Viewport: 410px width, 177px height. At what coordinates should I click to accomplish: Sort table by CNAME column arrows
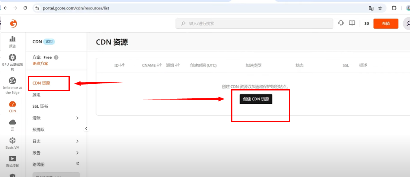(159, 65)
